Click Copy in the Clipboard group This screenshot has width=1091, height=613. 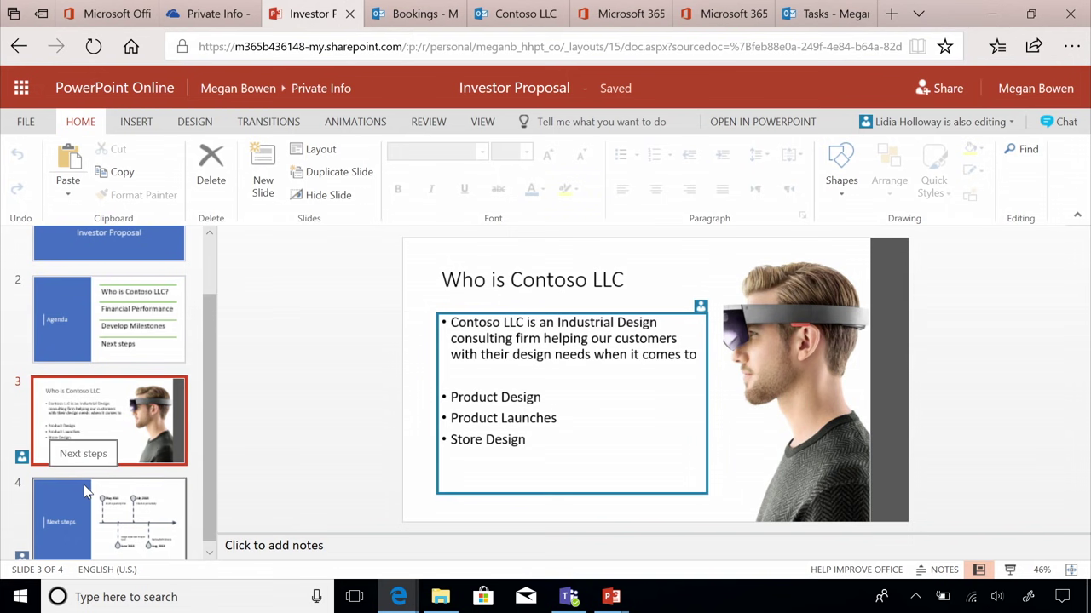click(x=114, y=172)
